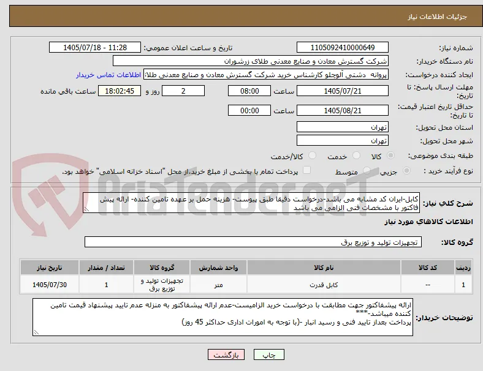The height and width of the screenshot is (371, 483).
Task: Click the delivery province field تهران
Action: click(342, 127)
